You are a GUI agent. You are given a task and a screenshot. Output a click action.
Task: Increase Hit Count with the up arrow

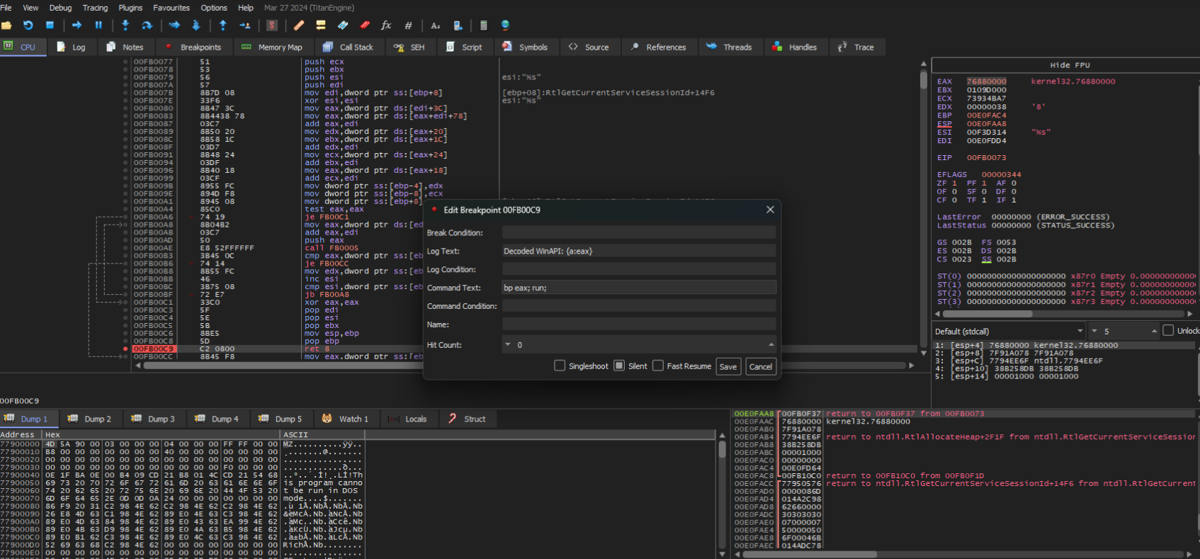tap(771, 344)
